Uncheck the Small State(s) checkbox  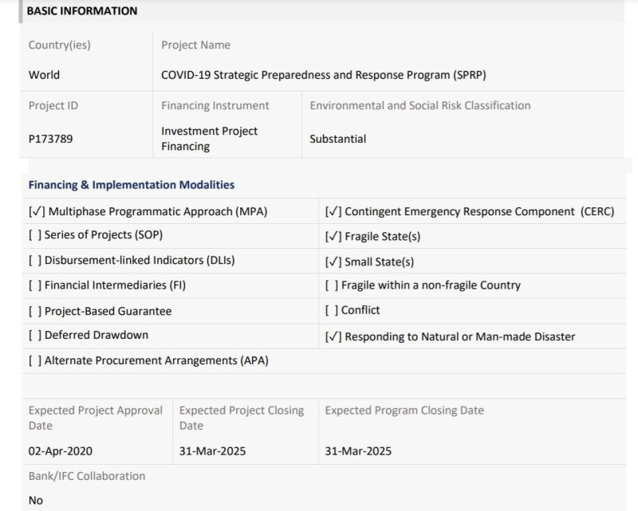[x=333, y=261]
